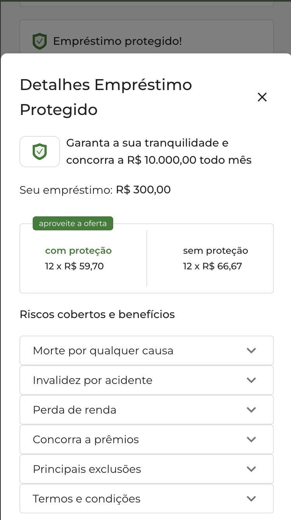This screenshot has height=520, width=291.
Task: Click the green shield icon in the dialog
Action: click(x=40, y=152)
